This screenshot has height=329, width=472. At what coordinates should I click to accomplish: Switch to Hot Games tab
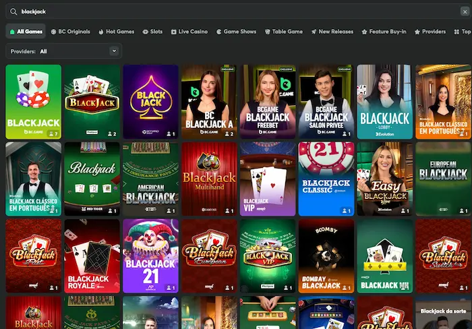pos(116,31)
